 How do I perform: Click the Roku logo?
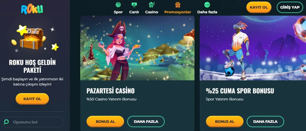pyautogui.click(x=32, y=9)
